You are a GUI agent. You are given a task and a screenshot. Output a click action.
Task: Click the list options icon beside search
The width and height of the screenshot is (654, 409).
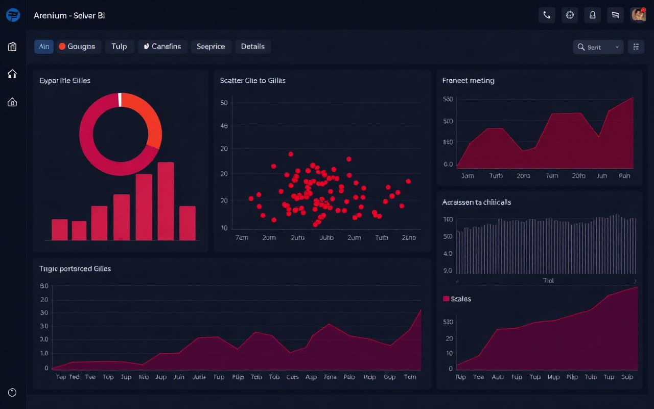(636, 47)
